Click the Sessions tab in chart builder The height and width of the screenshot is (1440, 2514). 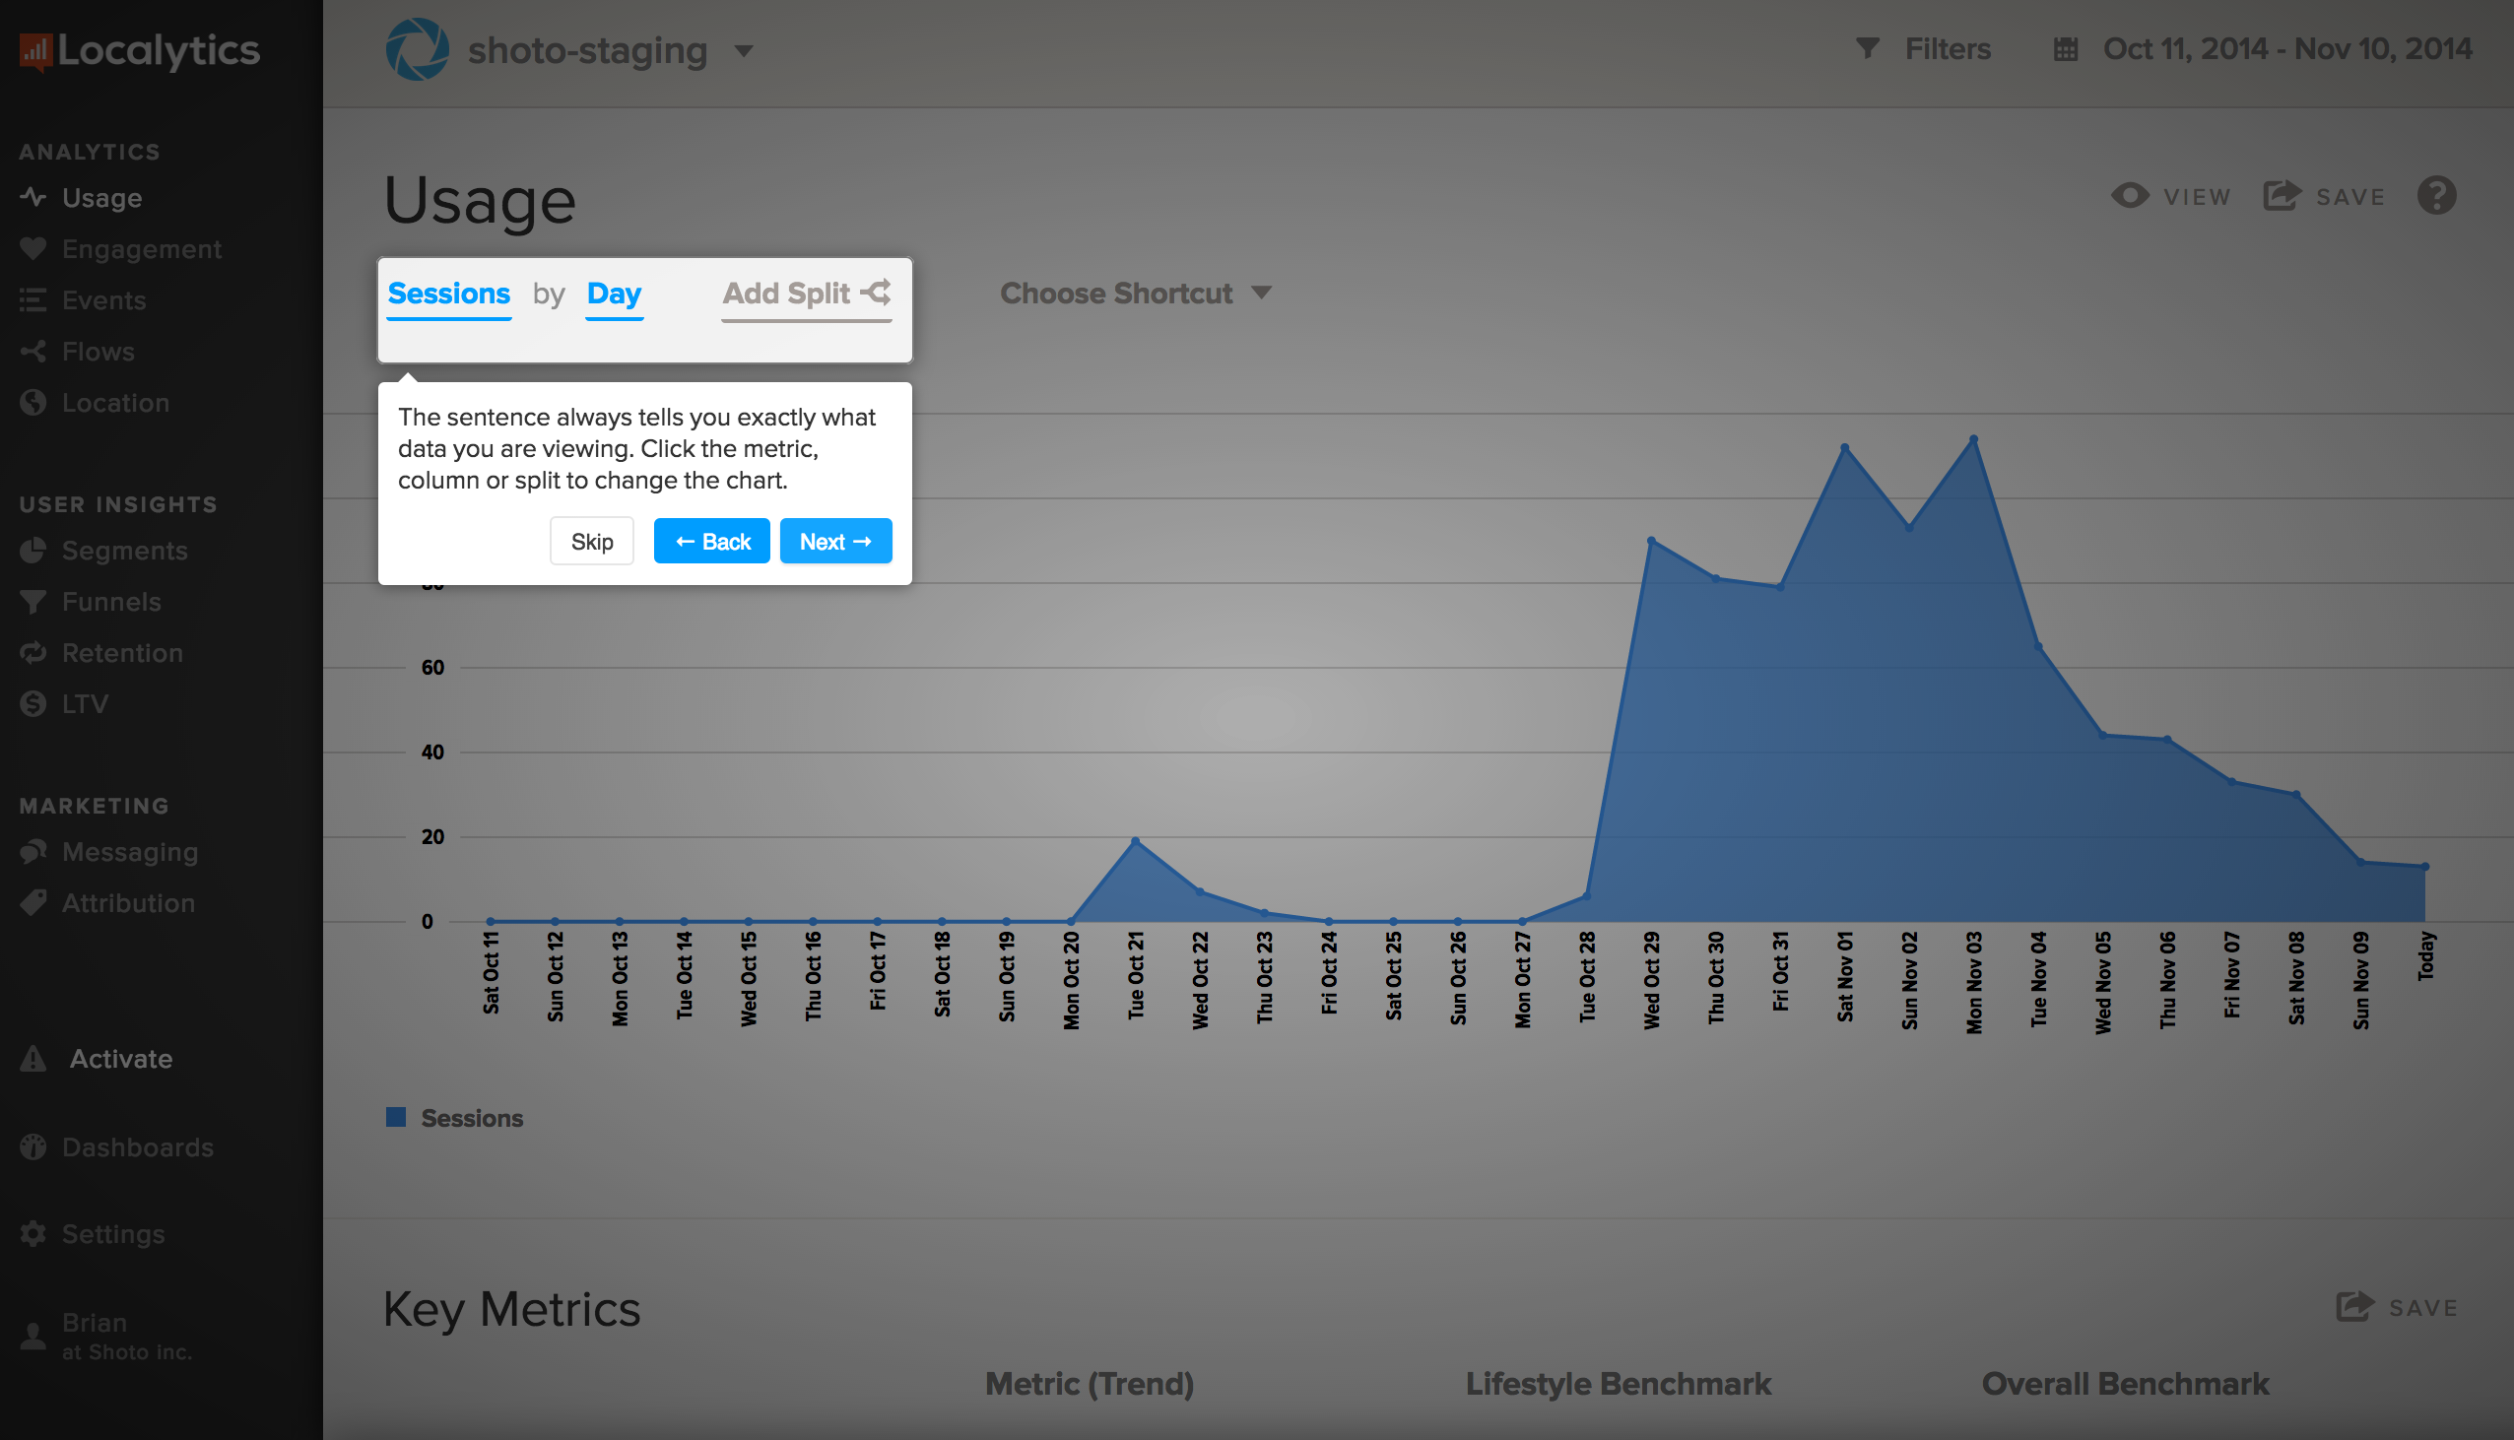click(449, 294)
